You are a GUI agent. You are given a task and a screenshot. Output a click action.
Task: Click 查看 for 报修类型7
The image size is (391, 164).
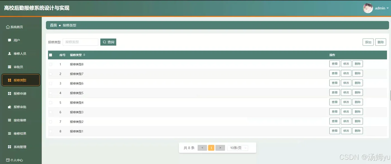pyautogui.click(x=335, y=73)
